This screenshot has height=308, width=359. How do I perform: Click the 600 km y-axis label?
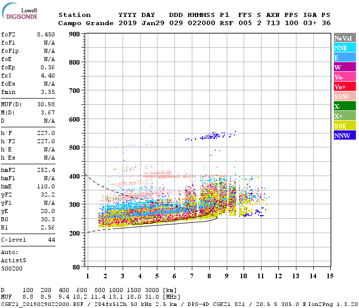click(x=74, y=120)
